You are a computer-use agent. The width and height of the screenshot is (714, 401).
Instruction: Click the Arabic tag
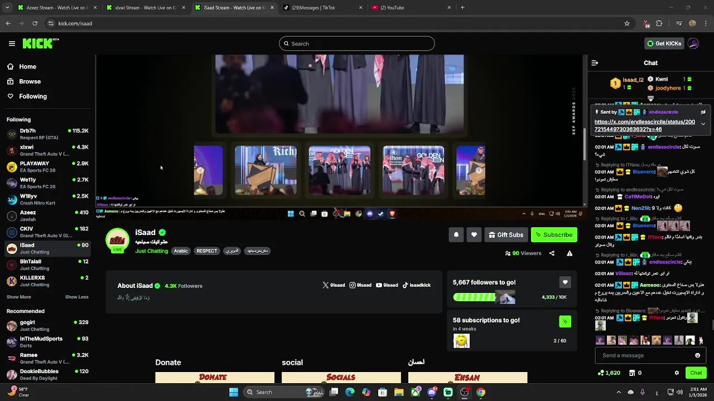point(181,251)
